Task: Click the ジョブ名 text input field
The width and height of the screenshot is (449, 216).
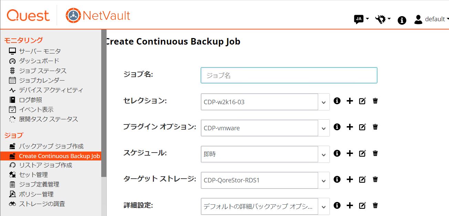Action: click(289, 75)
